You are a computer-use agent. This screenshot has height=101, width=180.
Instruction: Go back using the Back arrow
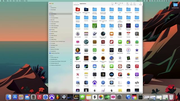point(76,3)
